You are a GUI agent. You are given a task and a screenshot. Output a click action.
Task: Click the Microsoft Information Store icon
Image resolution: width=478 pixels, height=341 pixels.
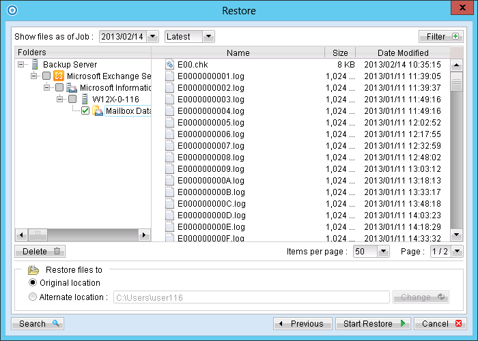72,88
